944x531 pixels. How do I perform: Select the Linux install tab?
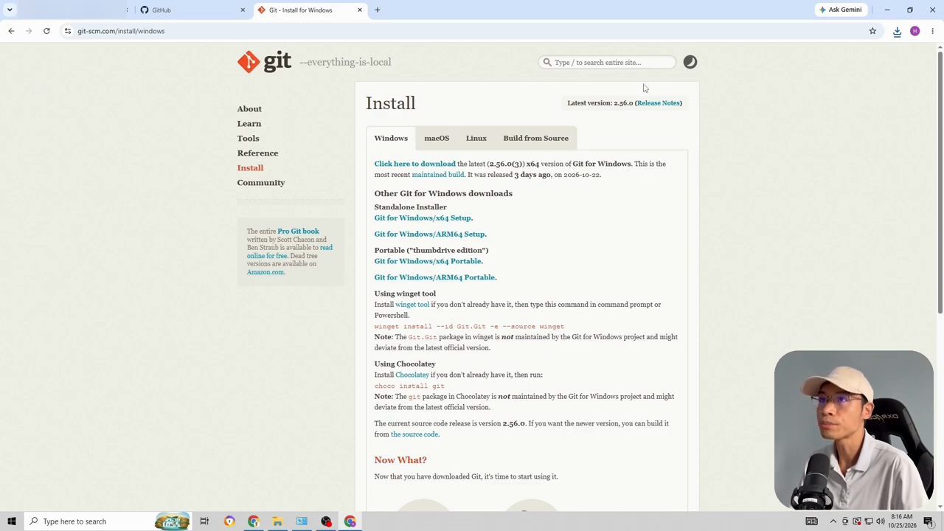476,138
